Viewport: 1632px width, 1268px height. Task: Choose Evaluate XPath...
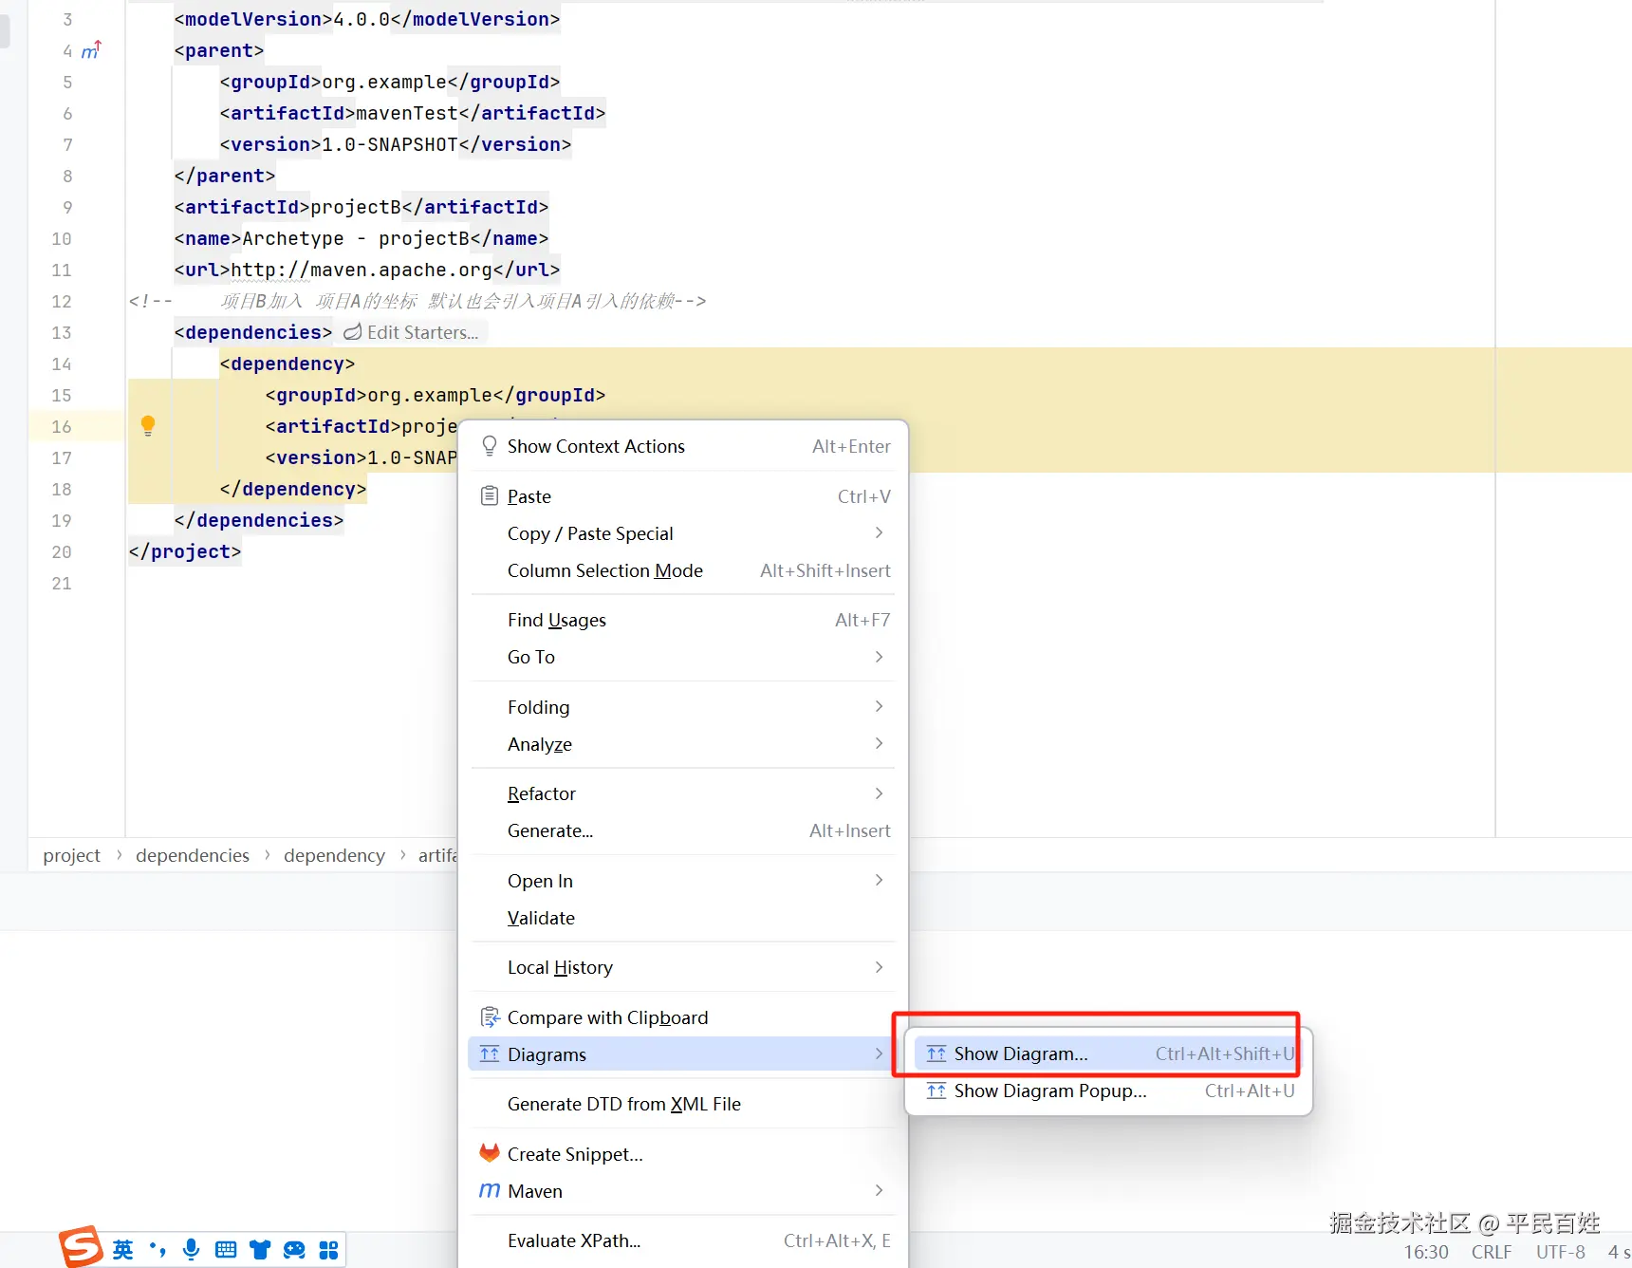coord(683,1240)
